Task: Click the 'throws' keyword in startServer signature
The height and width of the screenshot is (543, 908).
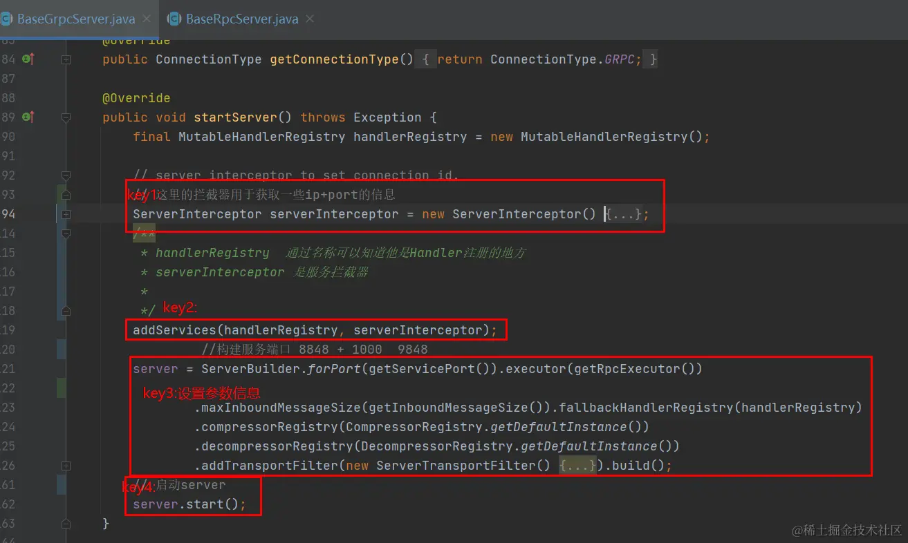Action: (323, 117)
